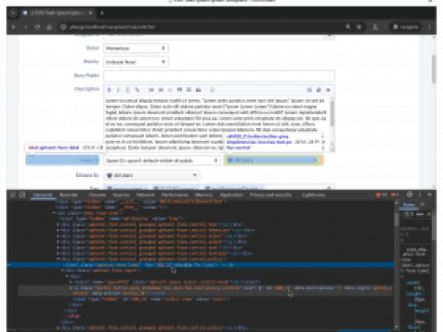Switch to DevTools Application tab

click(232, 195)
